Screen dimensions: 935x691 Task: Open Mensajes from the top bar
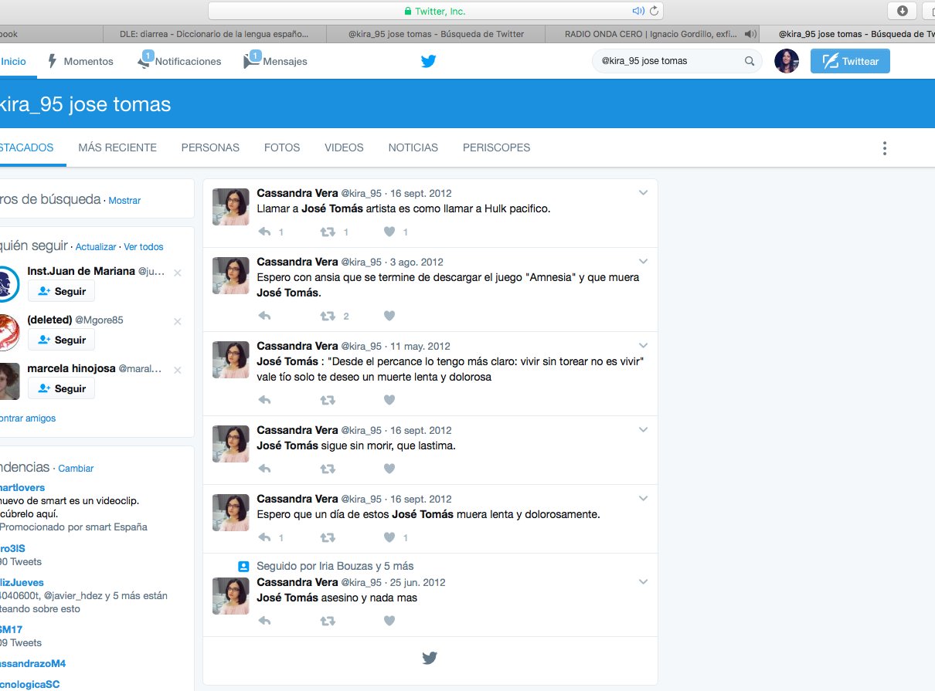pos(275,61)
